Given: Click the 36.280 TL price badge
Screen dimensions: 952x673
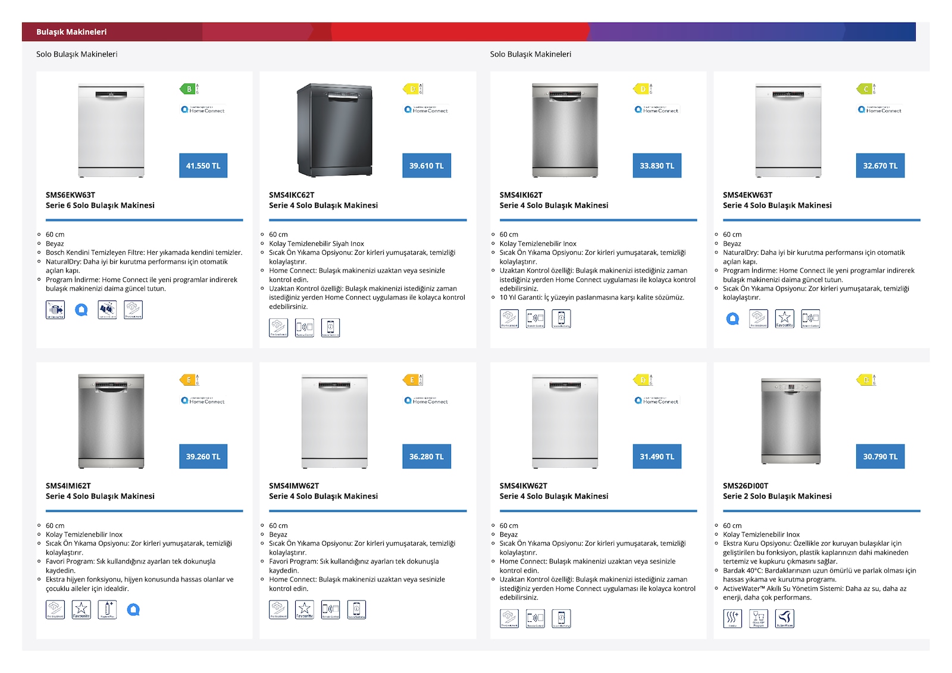Looking at the screenshot, I should [x=427, y=456].
